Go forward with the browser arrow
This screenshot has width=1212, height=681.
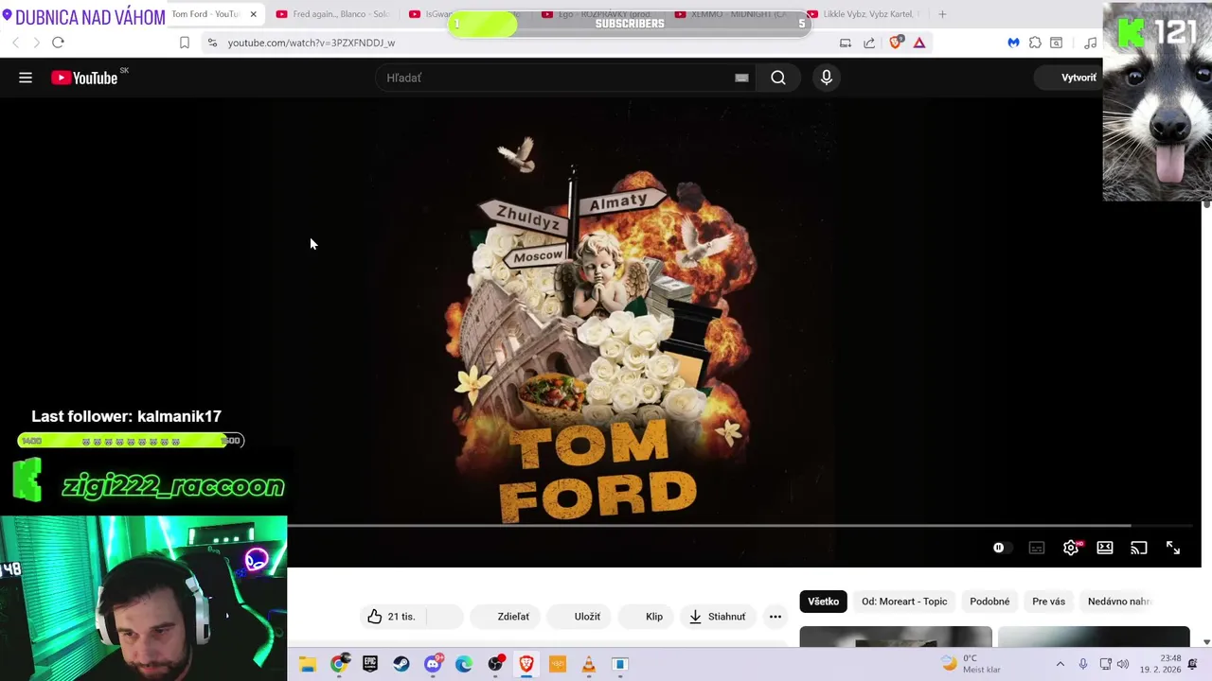(x=36, y=43)
